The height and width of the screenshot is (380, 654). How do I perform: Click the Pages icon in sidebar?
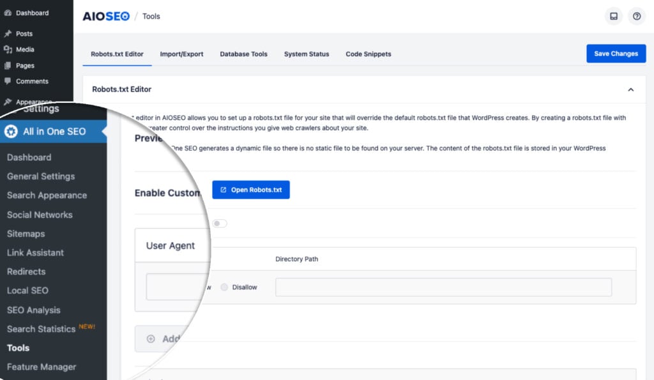8,66
